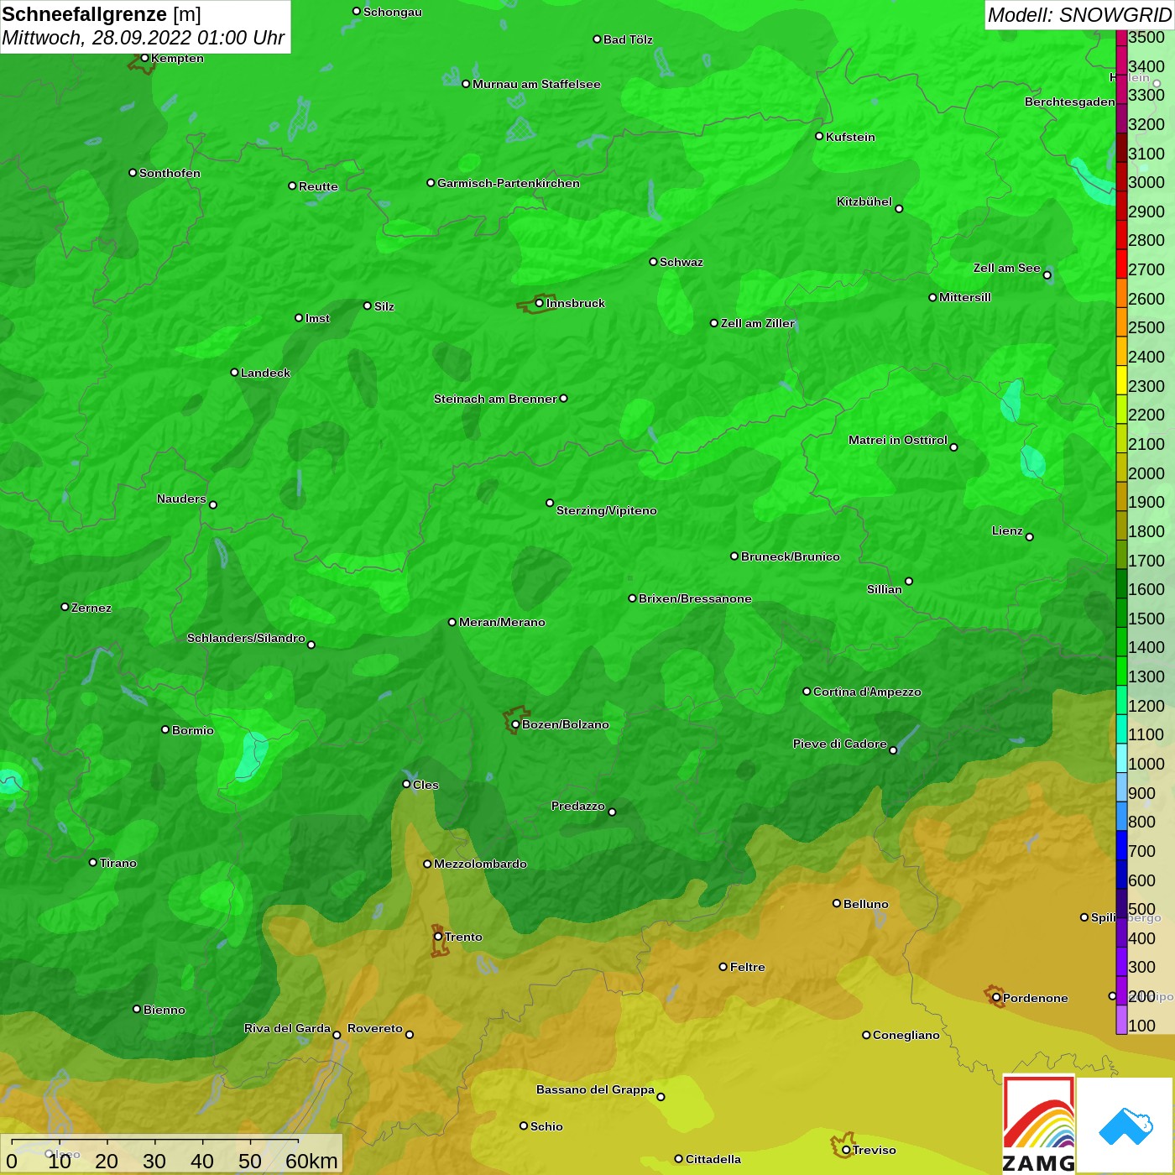Click the Belluno city marker
Screen dimensions: 1175x1175
coord(836,903)
